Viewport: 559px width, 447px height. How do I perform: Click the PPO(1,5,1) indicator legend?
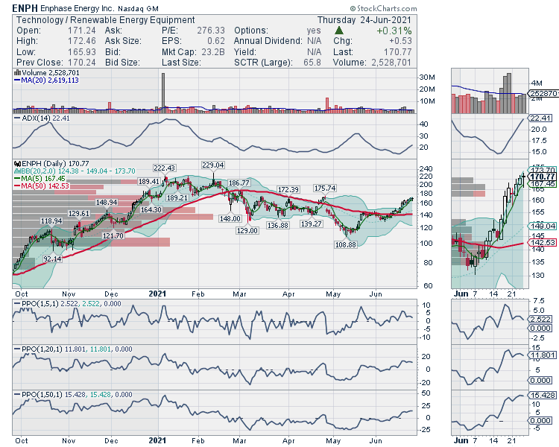coord(67,304)
